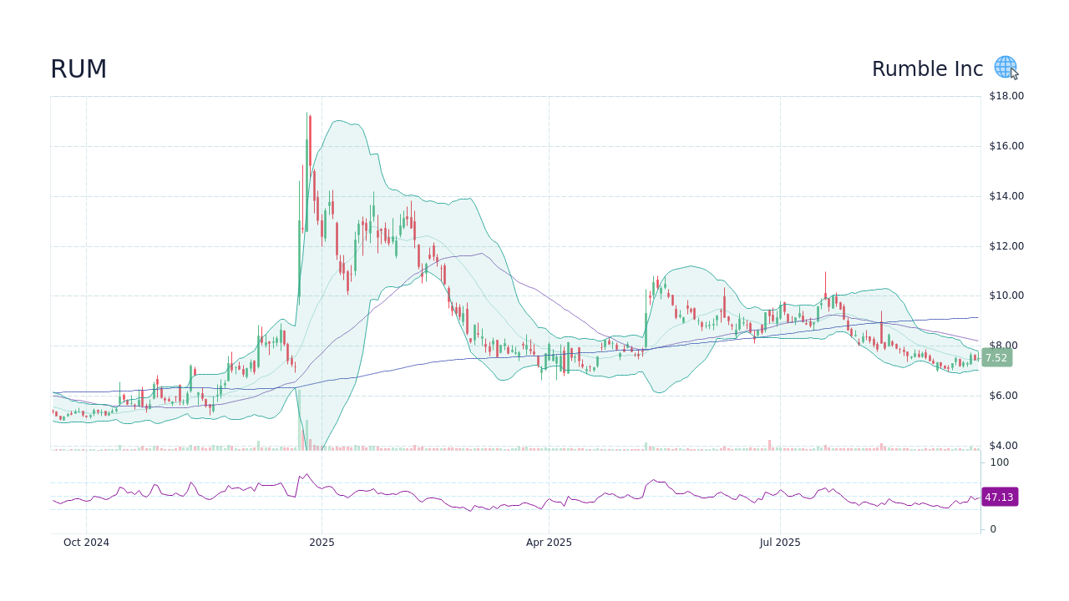The image size is (1069, 601).
Task: Select the Apr 2025 axis label
Action: (549, 542)
